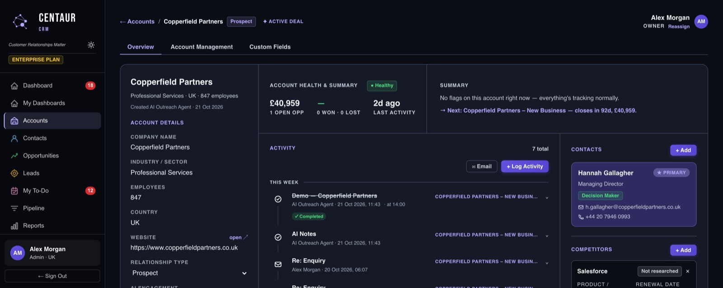Switch to the Overview tab
This screenshot has height=288, width=723.
[141, 47]
